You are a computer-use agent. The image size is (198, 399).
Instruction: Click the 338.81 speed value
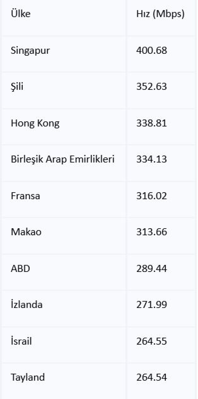pyautogui.click(x=152, y=123)
